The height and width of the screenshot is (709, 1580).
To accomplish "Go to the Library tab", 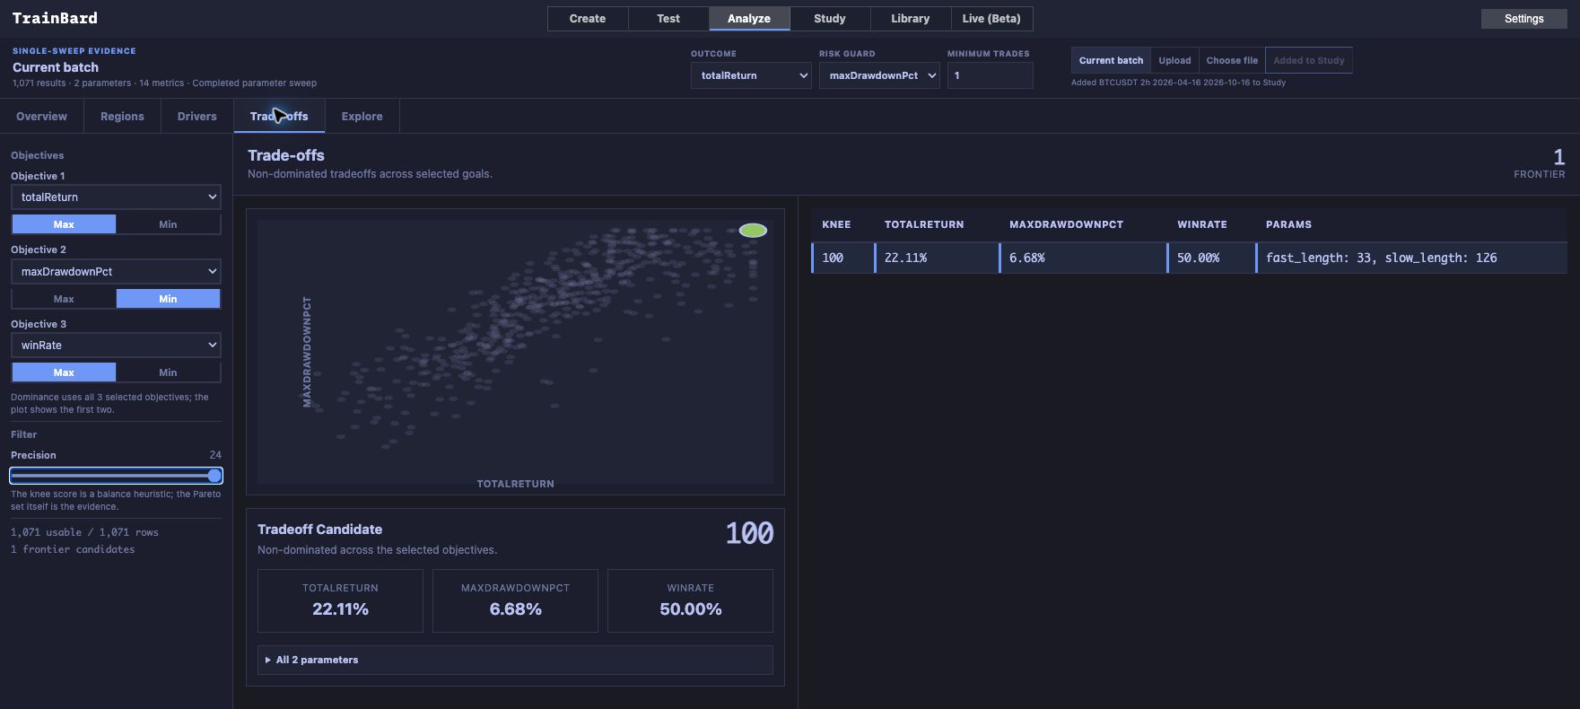I will coord(911,19).
